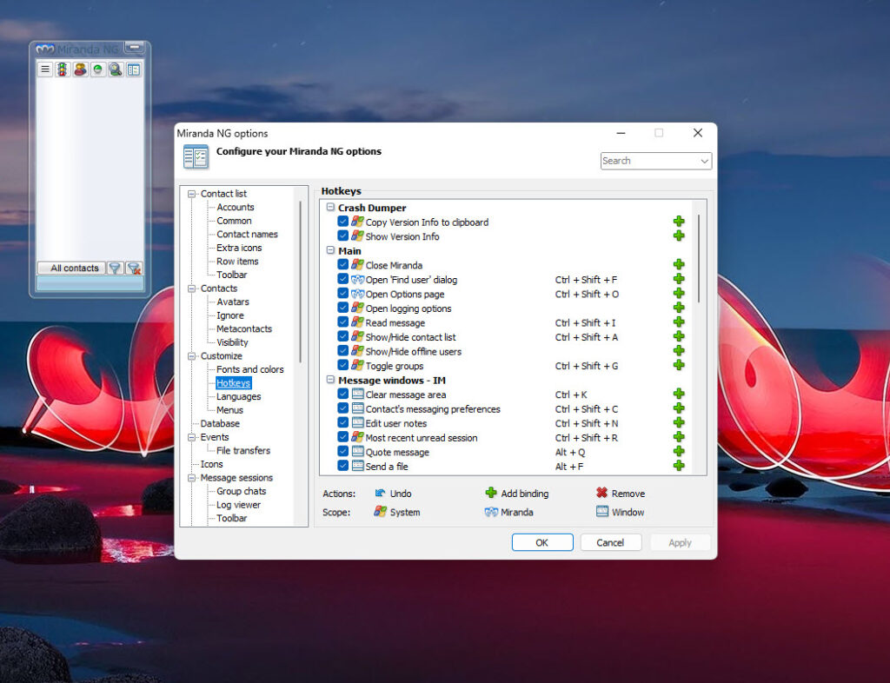Open the Search dropdown arrow

[704, 161]
